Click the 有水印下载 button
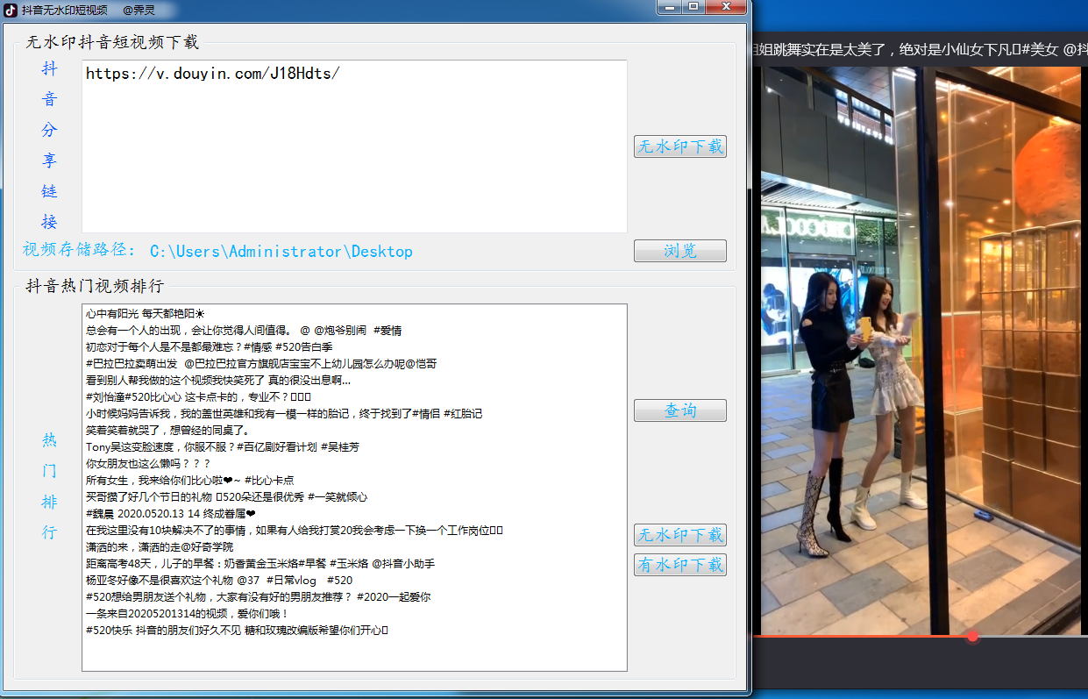 (680, 565)
